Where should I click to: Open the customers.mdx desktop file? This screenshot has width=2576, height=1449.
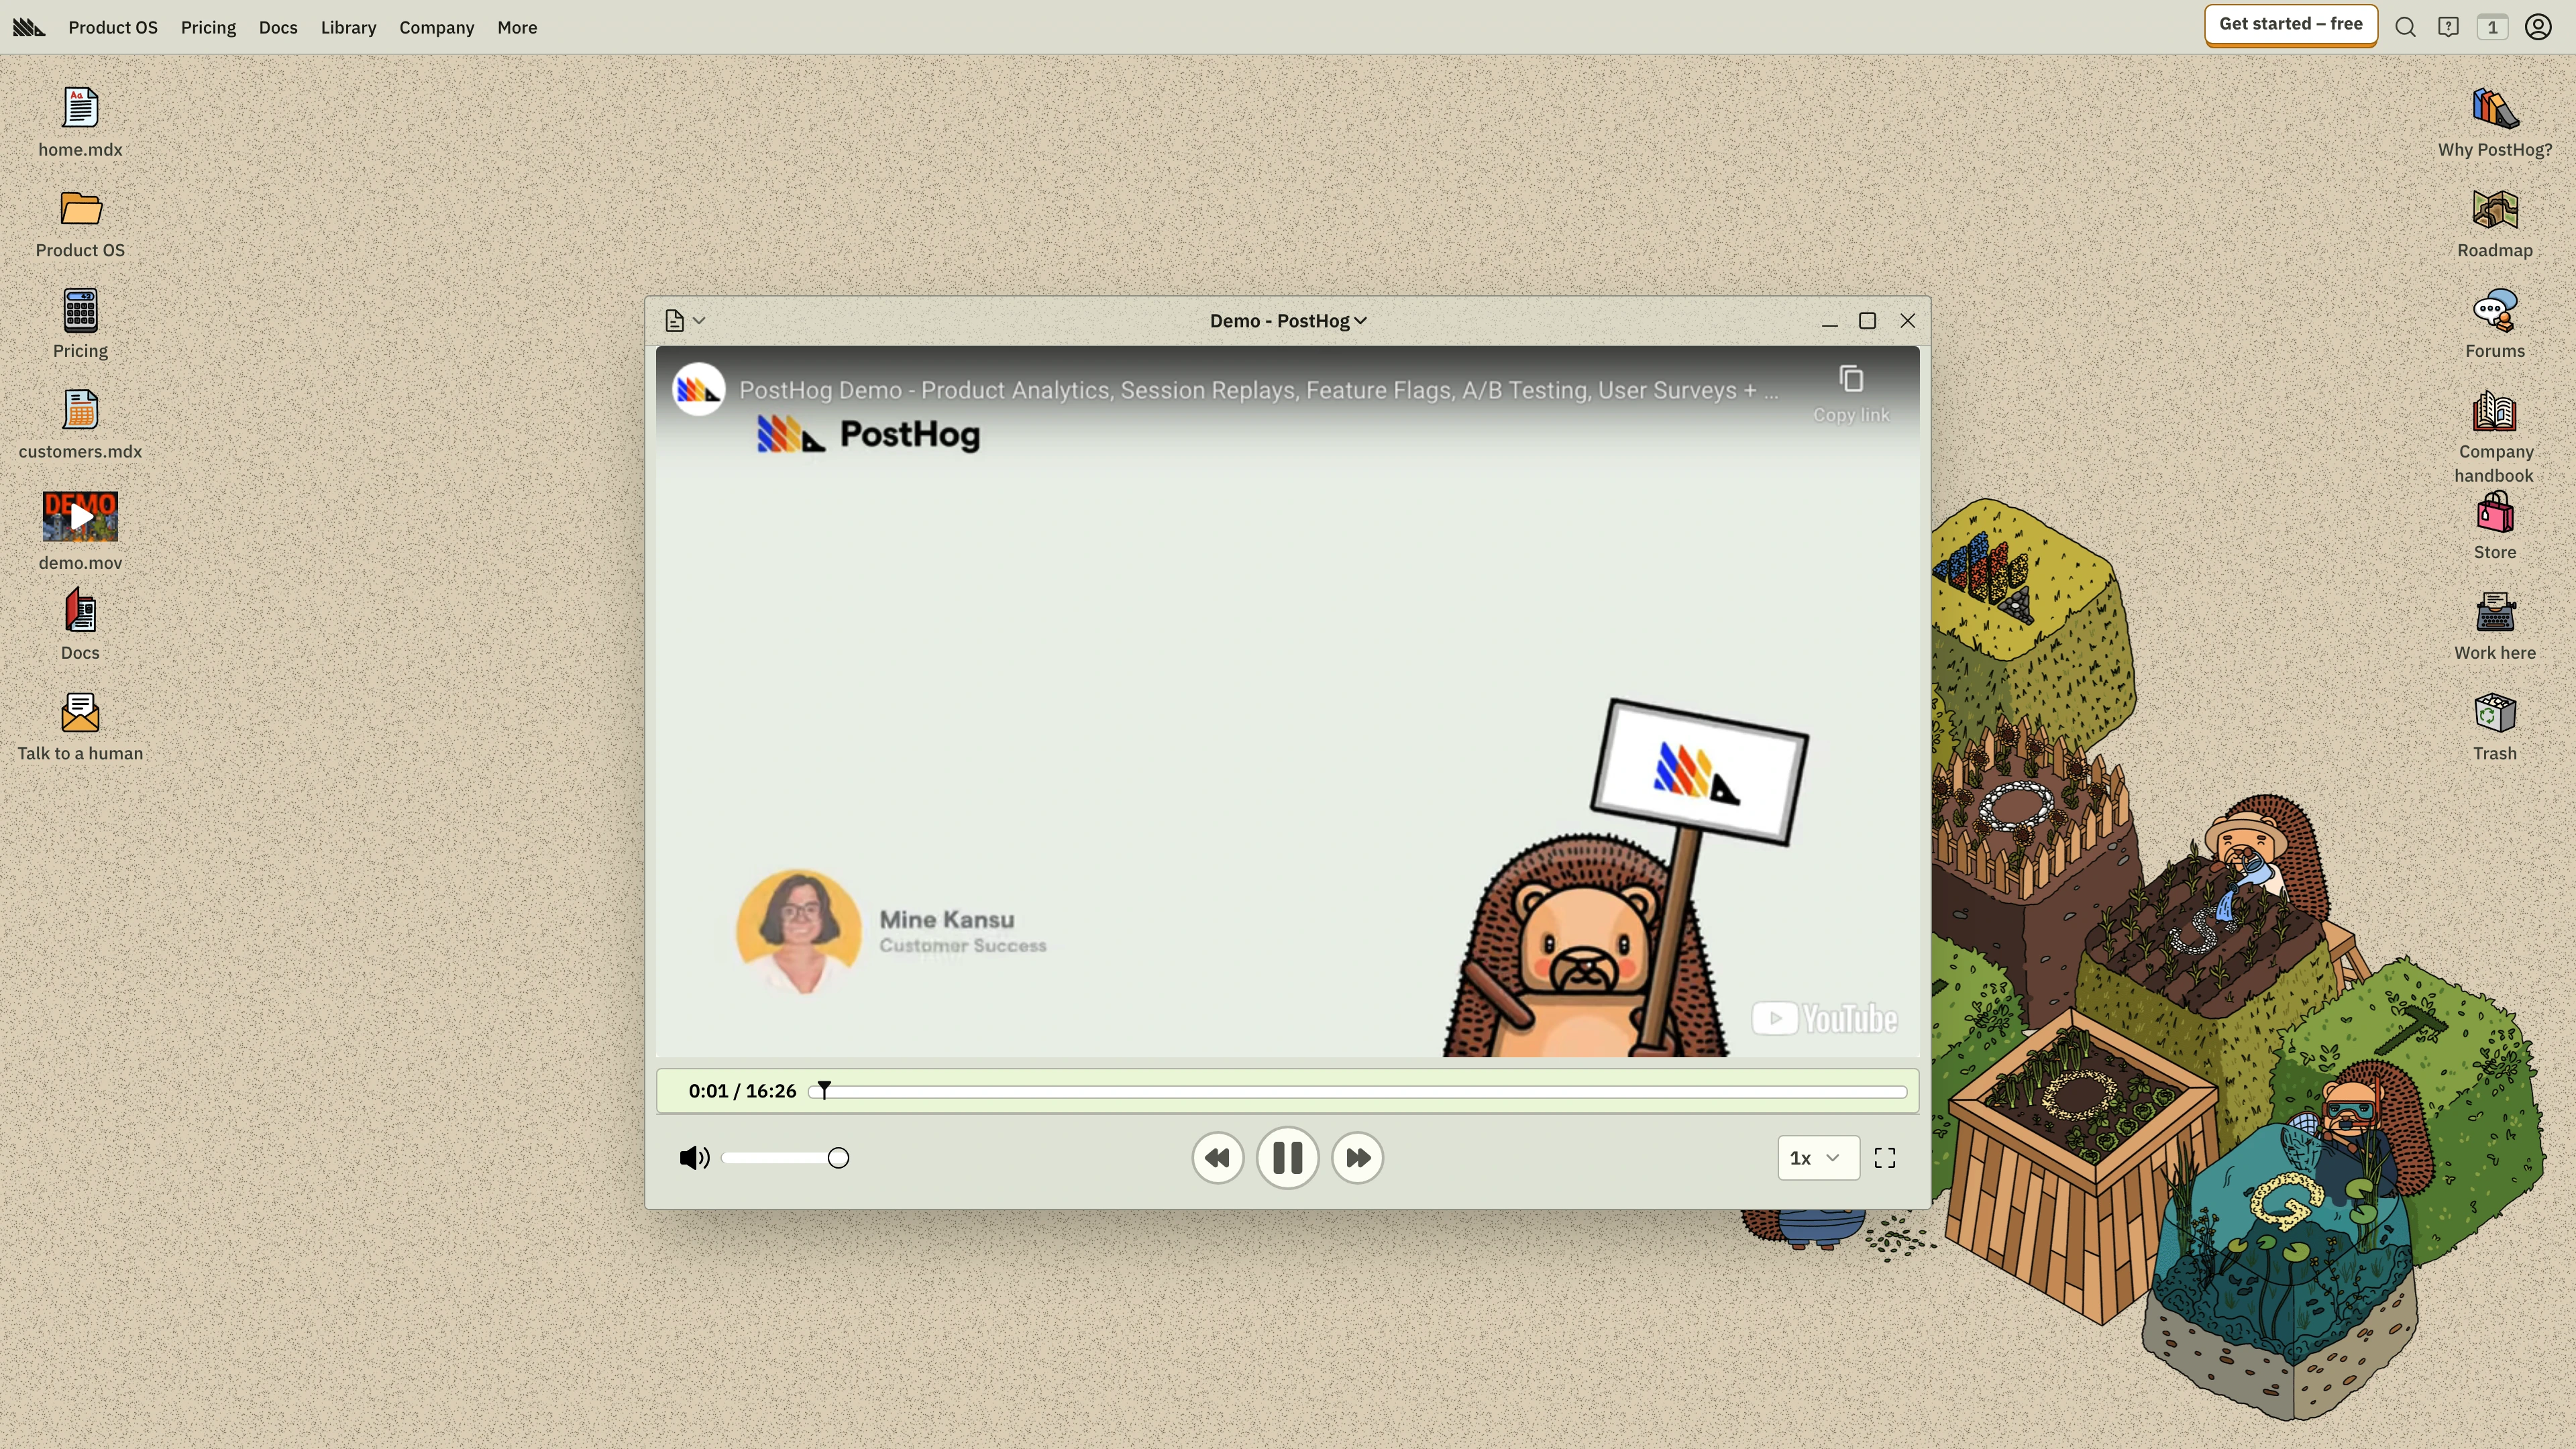80,410
